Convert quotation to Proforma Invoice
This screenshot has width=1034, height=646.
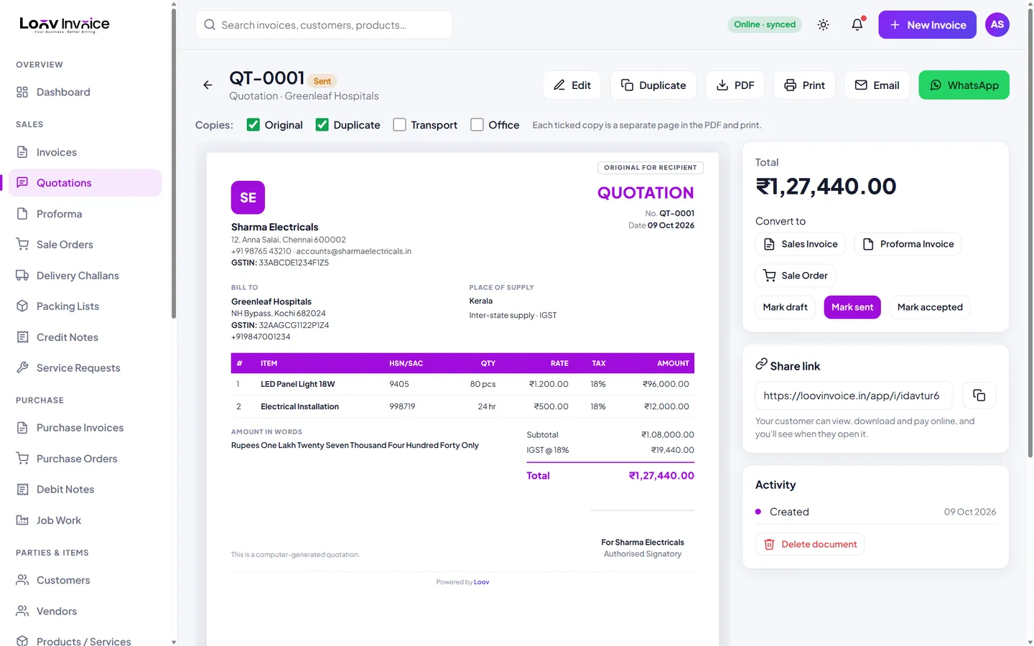tap(908, 244)
